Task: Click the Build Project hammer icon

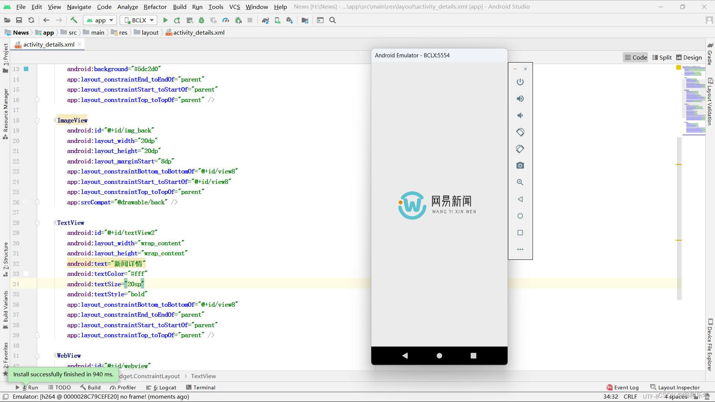Action: click(74, 20)
